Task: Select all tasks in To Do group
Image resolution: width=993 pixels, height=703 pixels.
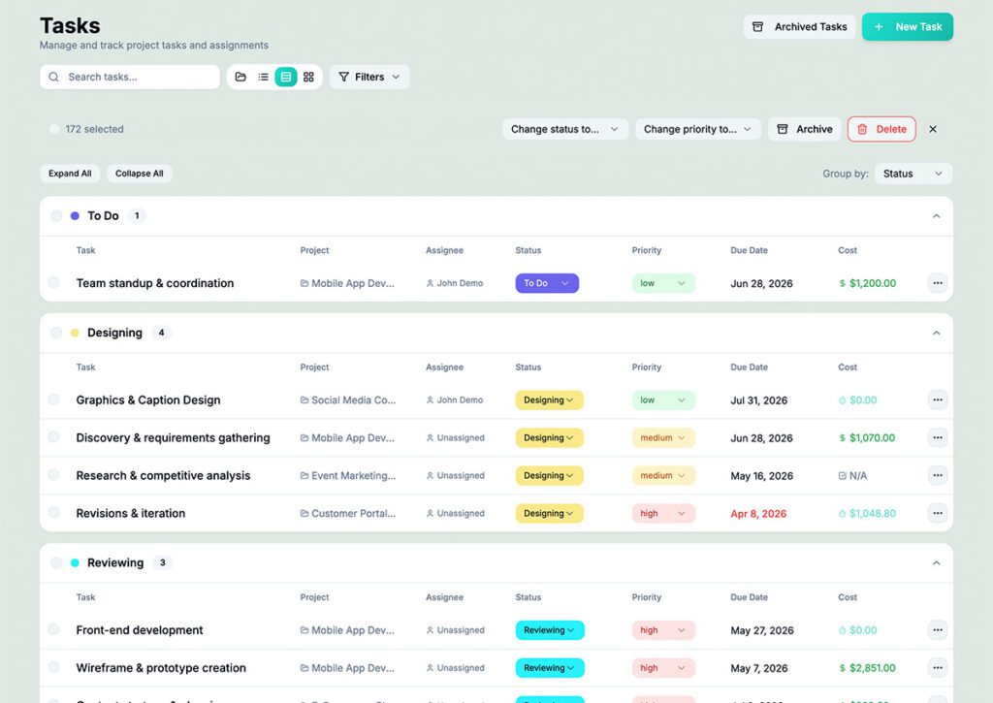Action: click(x=56, y=216)
